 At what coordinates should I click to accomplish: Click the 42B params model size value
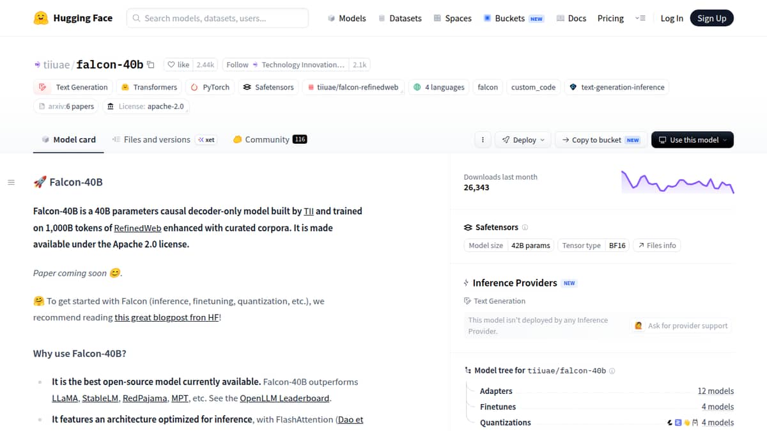[531, 245]
